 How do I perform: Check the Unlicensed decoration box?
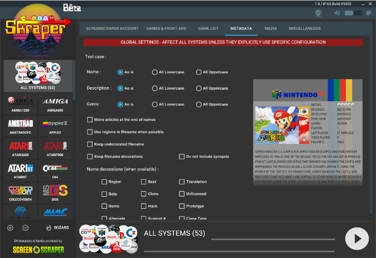click(182, 194)
